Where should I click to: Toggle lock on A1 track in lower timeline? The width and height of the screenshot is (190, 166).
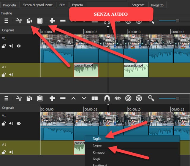(x=4, y=152)
